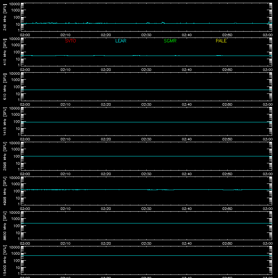This screenshot has height=278, width=278.
Task: Select the 8800 MHz [SFU] axis title
Action: coord(5,226)
